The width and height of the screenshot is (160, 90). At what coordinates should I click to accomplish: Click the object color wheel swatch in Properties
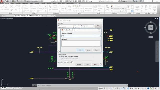pos(112,6)
